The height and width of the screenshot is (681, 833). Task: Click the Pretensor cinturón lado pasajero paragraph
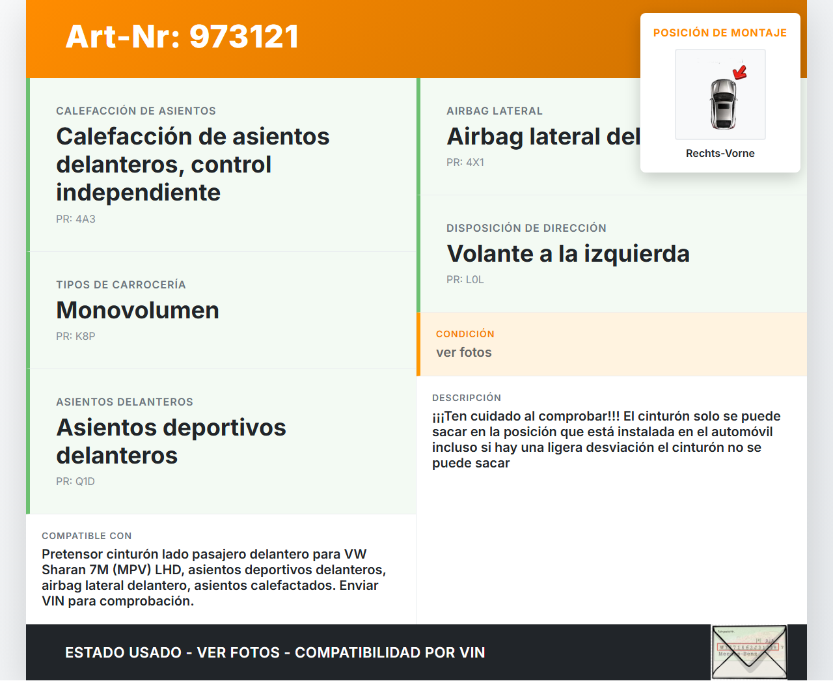tap(214, 577)
